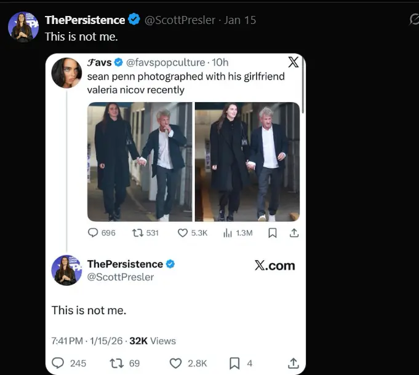
Task: Like the quoted tweet with 5.3K likes
Action: (183, 233)
